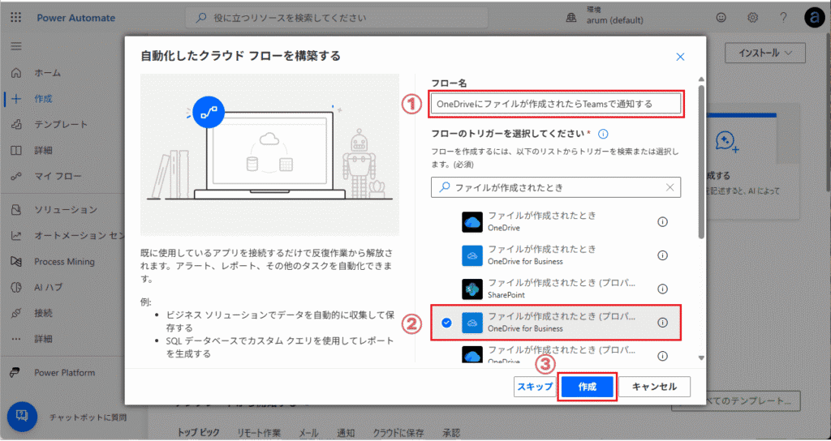The width and height of the screenshot is (831, 441).
Task: Click the book icon next to 詳細
Action: 16,150
